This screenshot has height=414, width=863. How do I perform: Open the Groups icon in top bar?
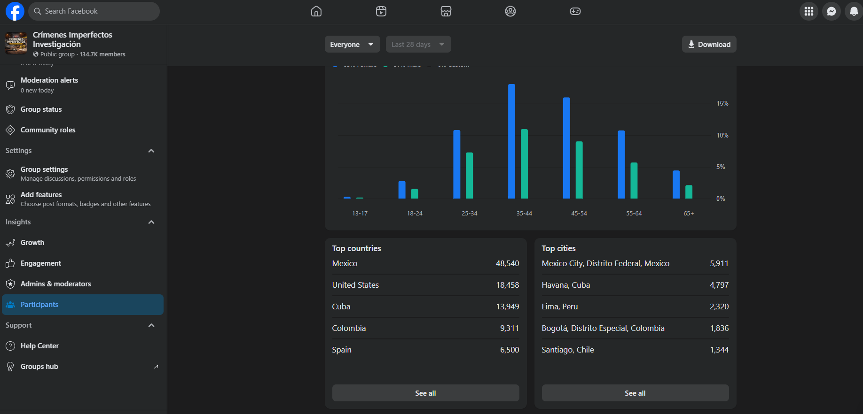[x=510, y=11]
